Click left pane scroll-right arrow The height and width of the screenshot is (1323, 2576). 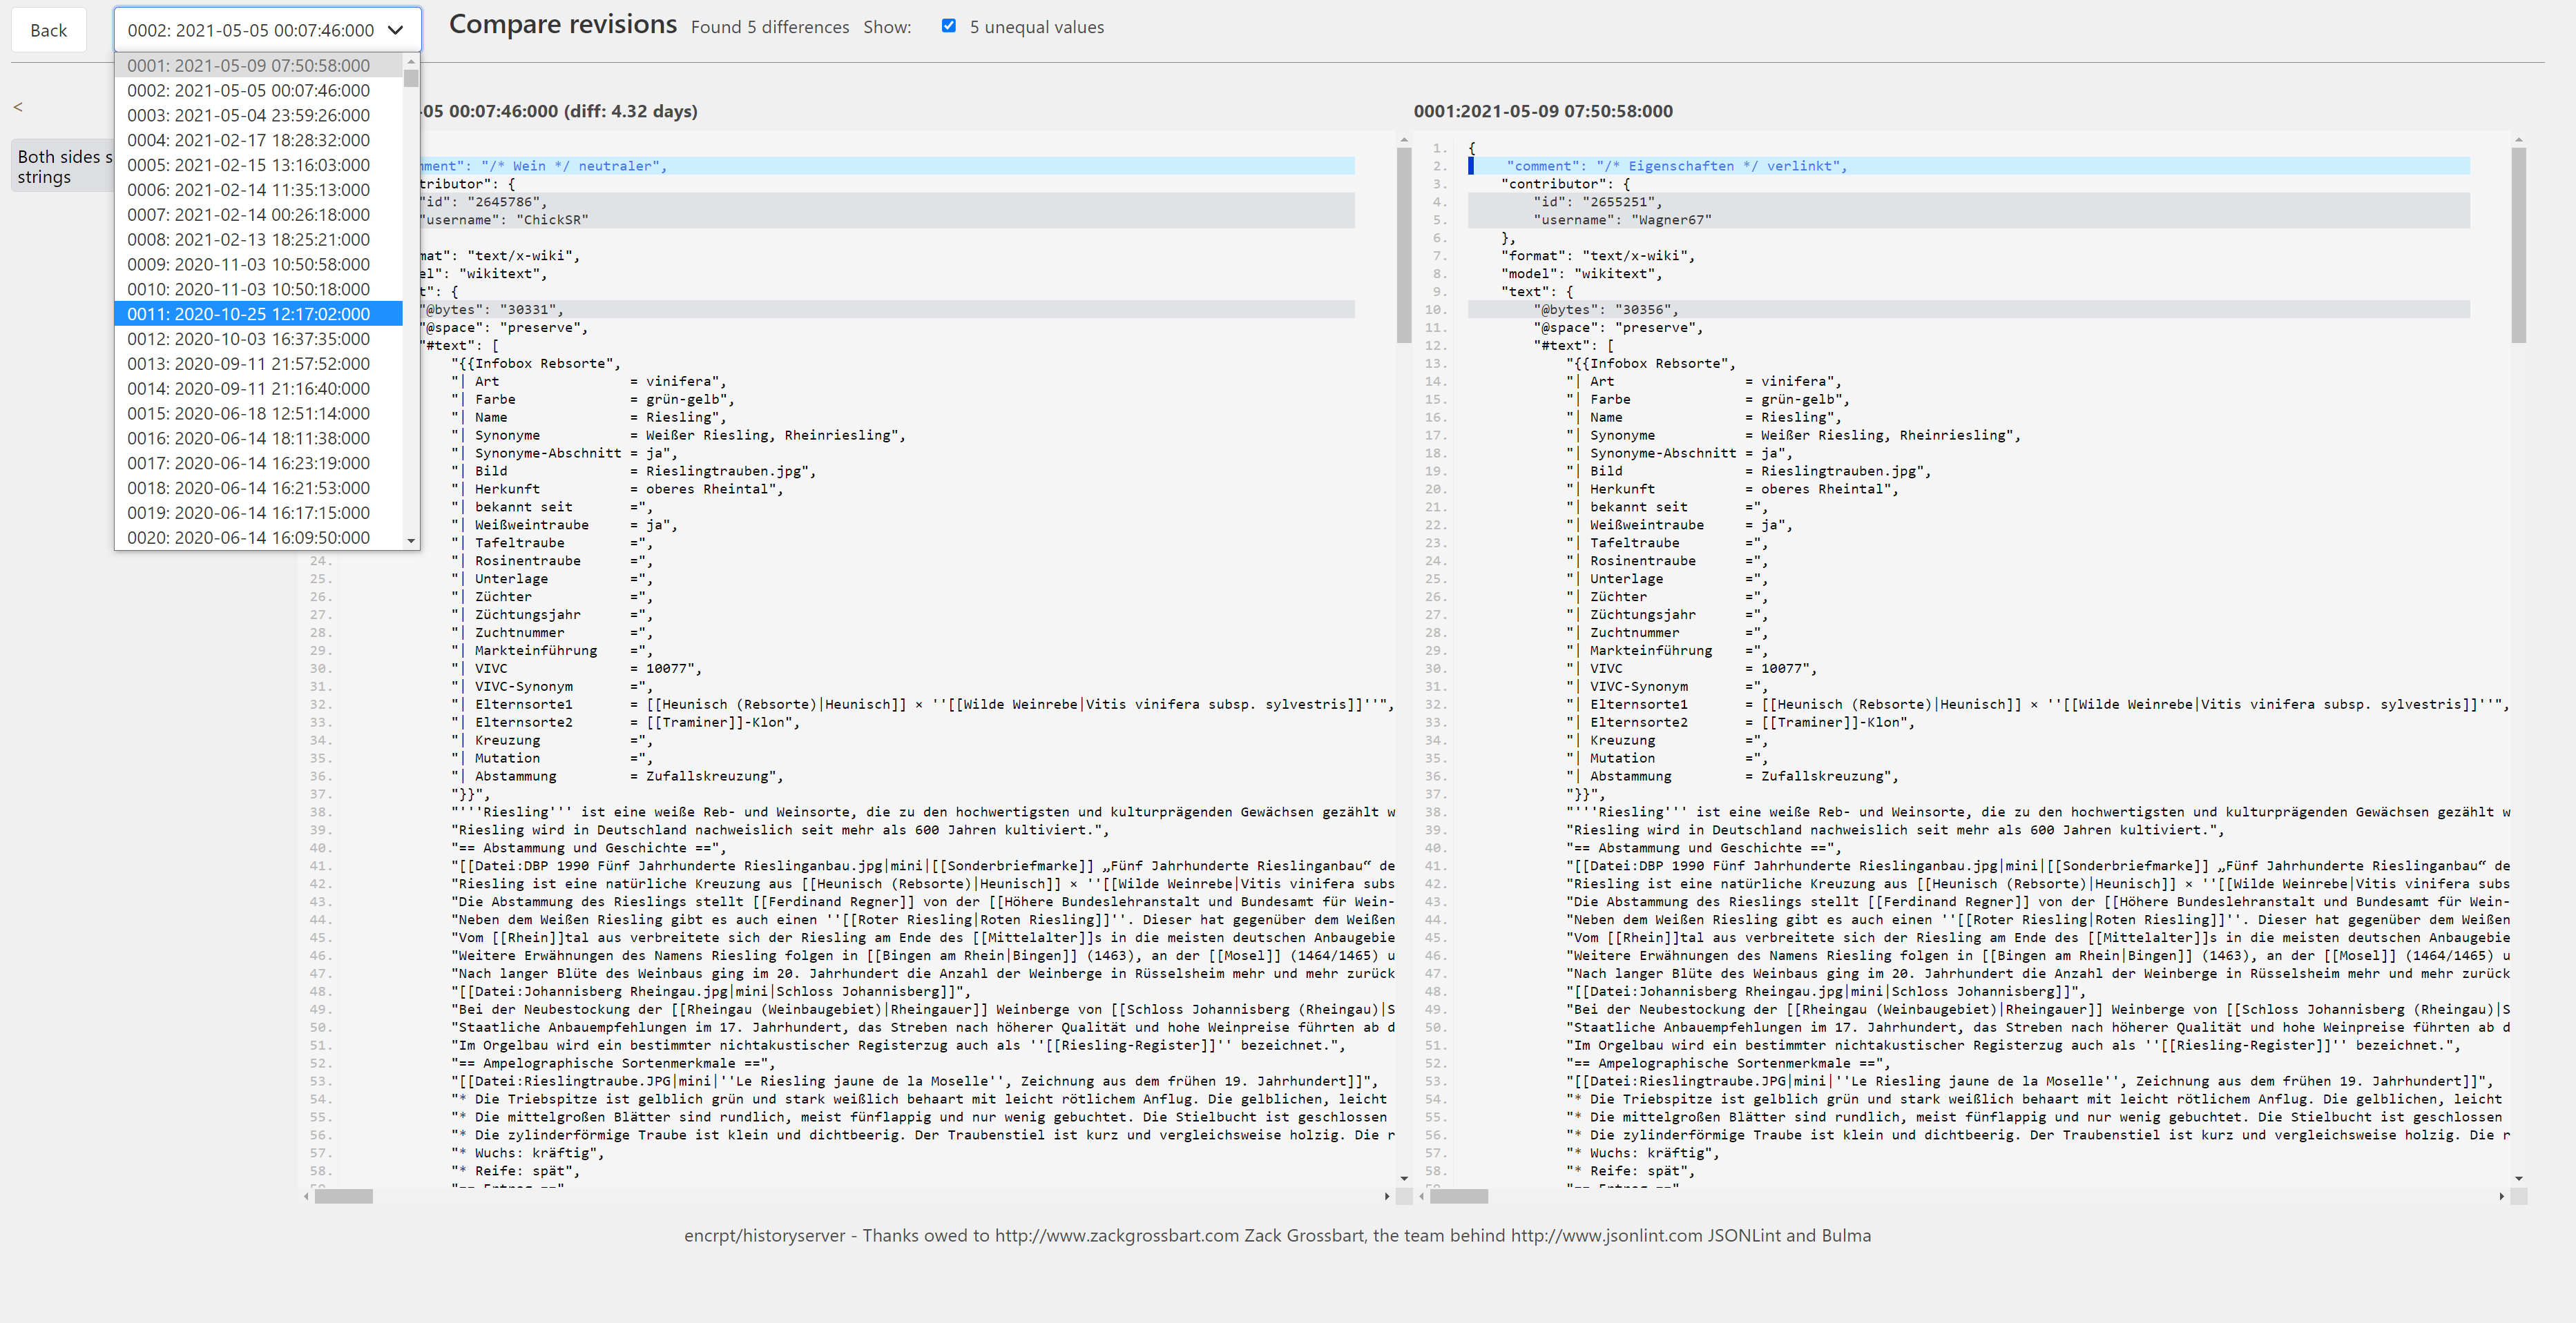coord(1387,1196)
